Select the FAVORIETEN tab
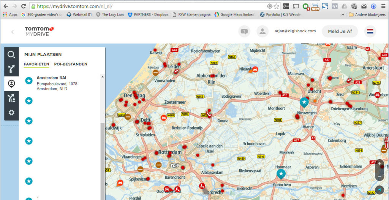This screenshot has width=389, height=200. point(36,64)
